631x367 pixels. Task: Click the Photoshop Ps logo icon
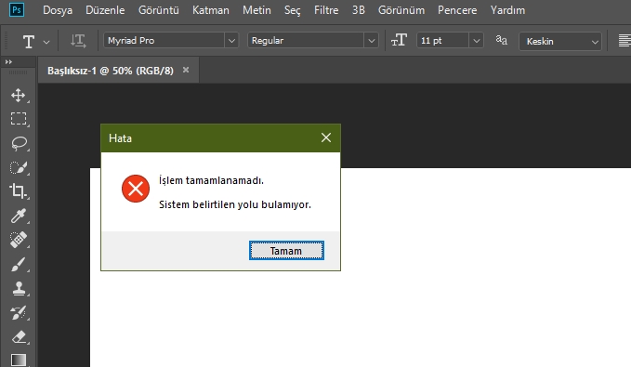pyautogui.click(x=17, y=9)
